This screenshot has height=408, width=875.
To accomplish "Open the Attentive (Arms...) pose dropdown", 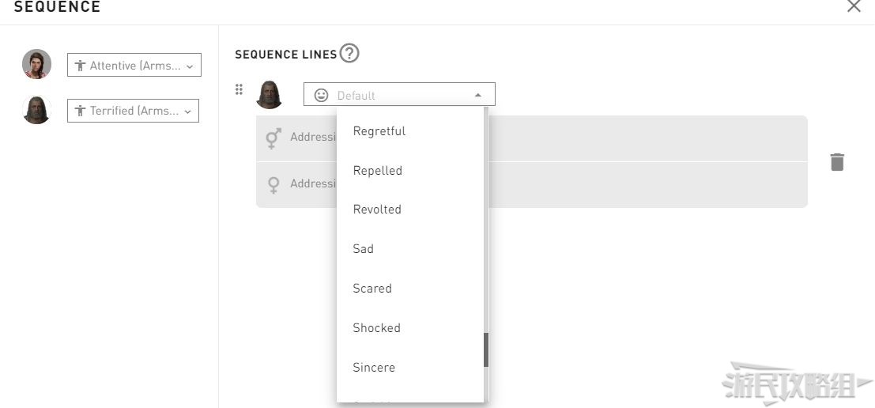I will point(134,66).
